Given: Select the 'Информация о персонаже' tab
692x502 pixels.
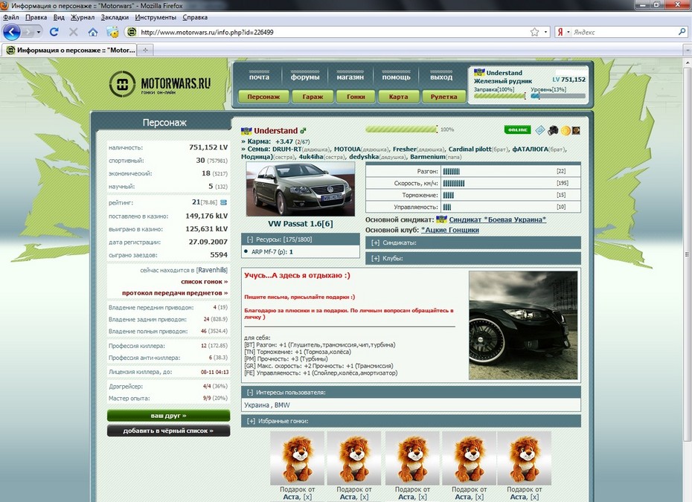Looking at the screenshot, I should click(70, 50).
